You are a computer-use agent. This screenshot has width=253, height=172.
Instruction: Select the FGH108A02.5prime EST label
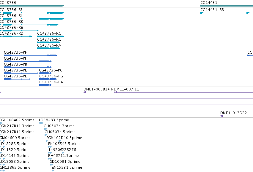pos(17,120)
